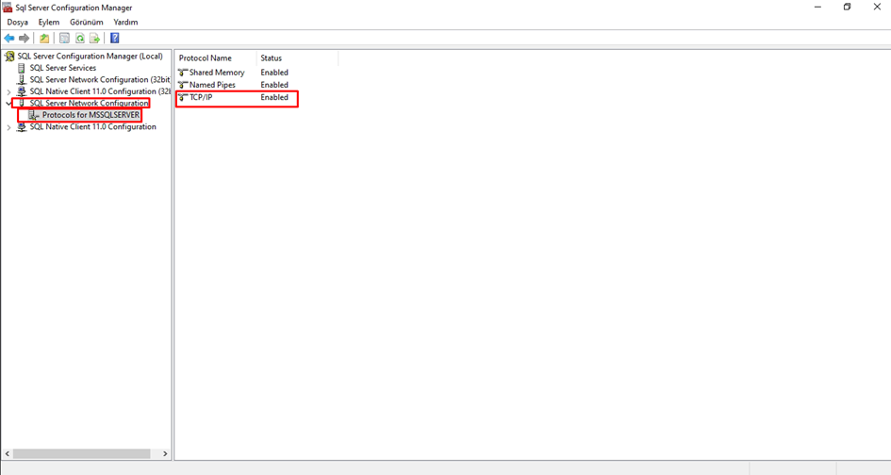The width and height of the screenshot is (891, 475).
Task: Open Help via the blue question mark icon
Action: pos(115,38)
